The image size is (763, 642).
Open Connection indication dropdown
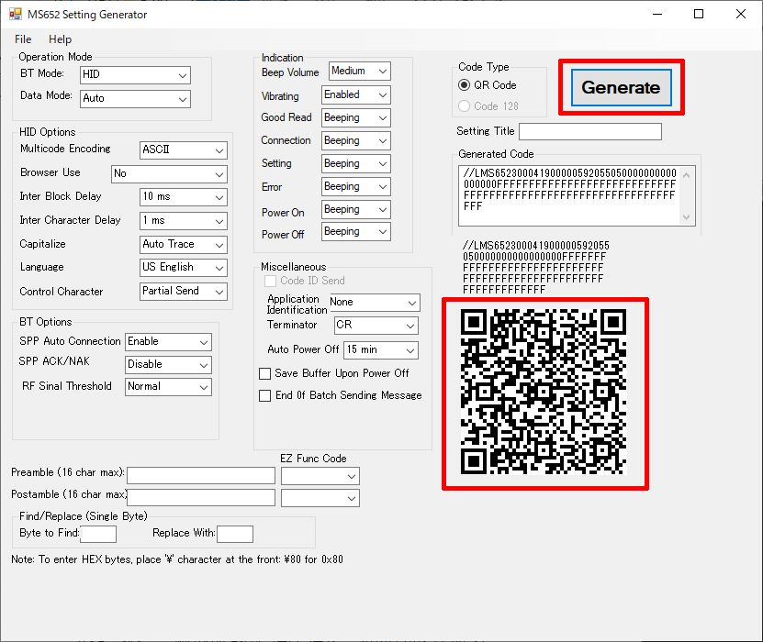tap(356, 140)
